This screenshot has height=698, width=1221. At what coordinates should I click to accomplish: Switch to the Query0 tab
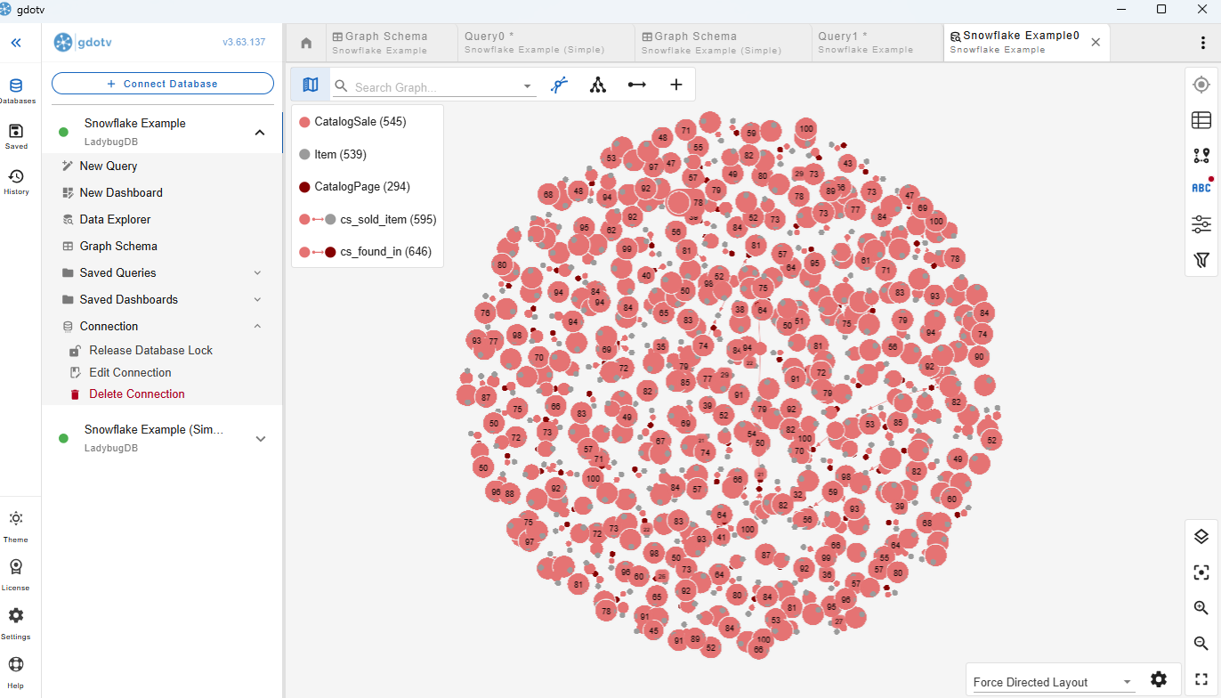point(546,43)
